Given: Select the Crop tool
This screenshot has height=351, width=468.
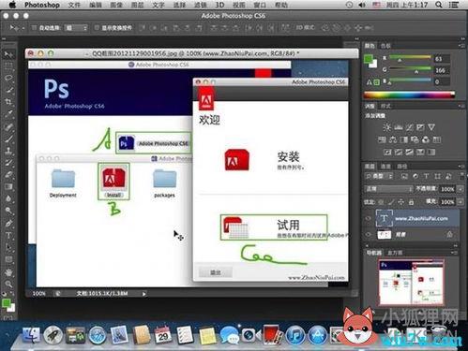Looking at the screenshot, I should click(8, 102).
